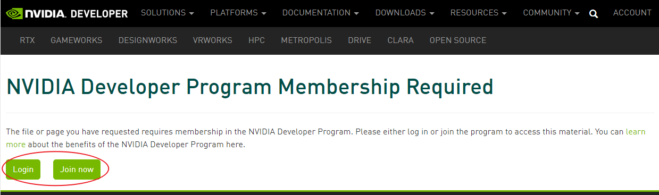
Task: Click the green Login button
Action: (x=23, y=169)
